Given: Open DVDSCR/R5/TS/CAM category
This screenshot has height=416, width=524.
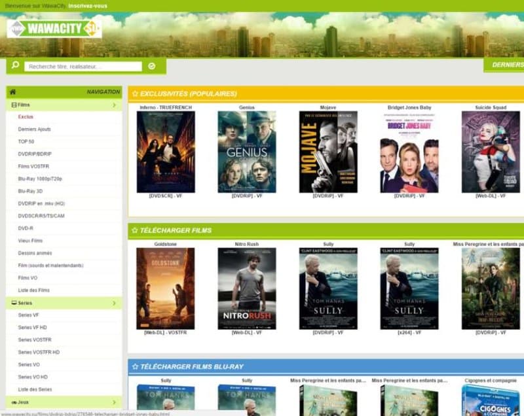Looking at the screenshot, I should (41, 216).
